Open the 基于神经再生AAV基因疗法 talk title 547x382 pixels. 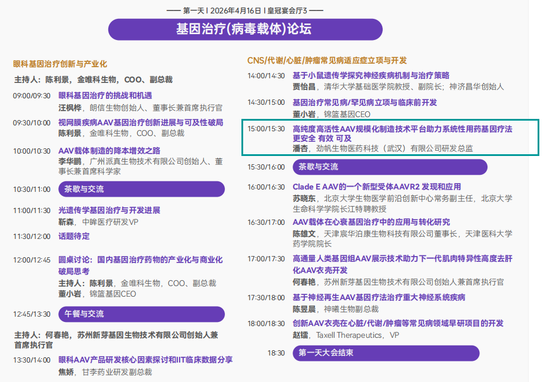379,297
